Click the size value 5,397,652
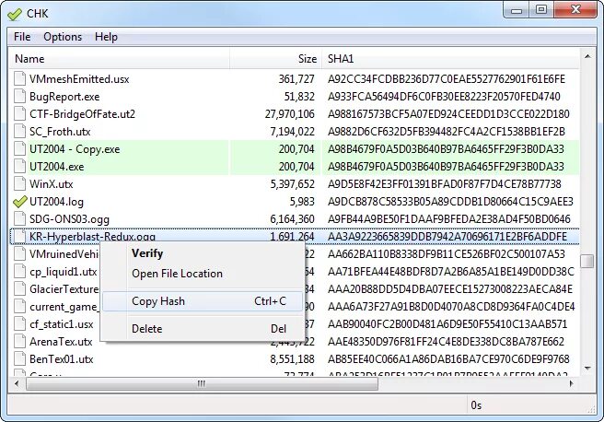 293,184
